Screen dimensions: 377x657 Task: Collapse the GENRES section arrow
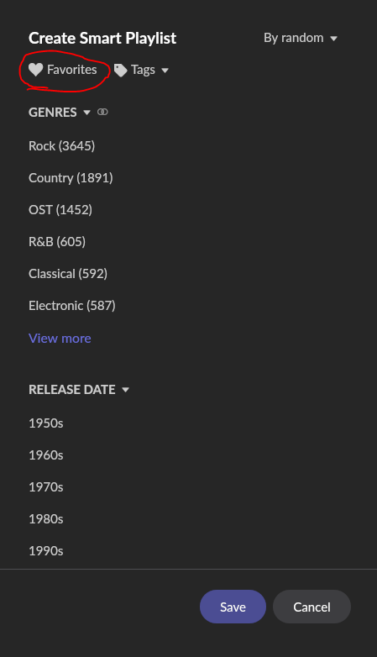point(86,113)
